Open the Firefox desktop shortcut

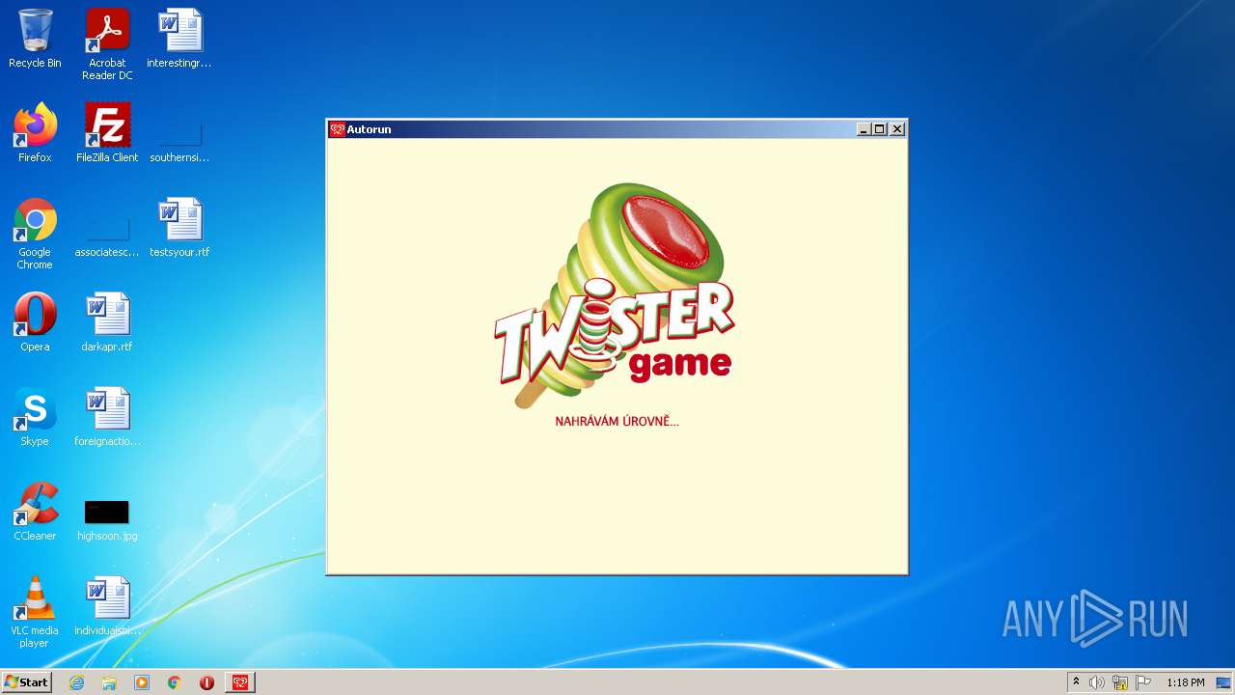(35, 133)
